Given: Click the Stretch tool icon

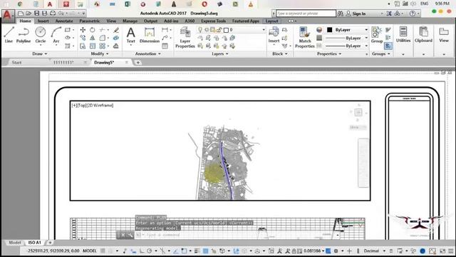Looking at the screenshot, I should pos(83,46).
